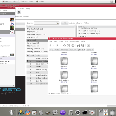
Task: Open the speaker volume app in the dock
Action: click(78, 113)
